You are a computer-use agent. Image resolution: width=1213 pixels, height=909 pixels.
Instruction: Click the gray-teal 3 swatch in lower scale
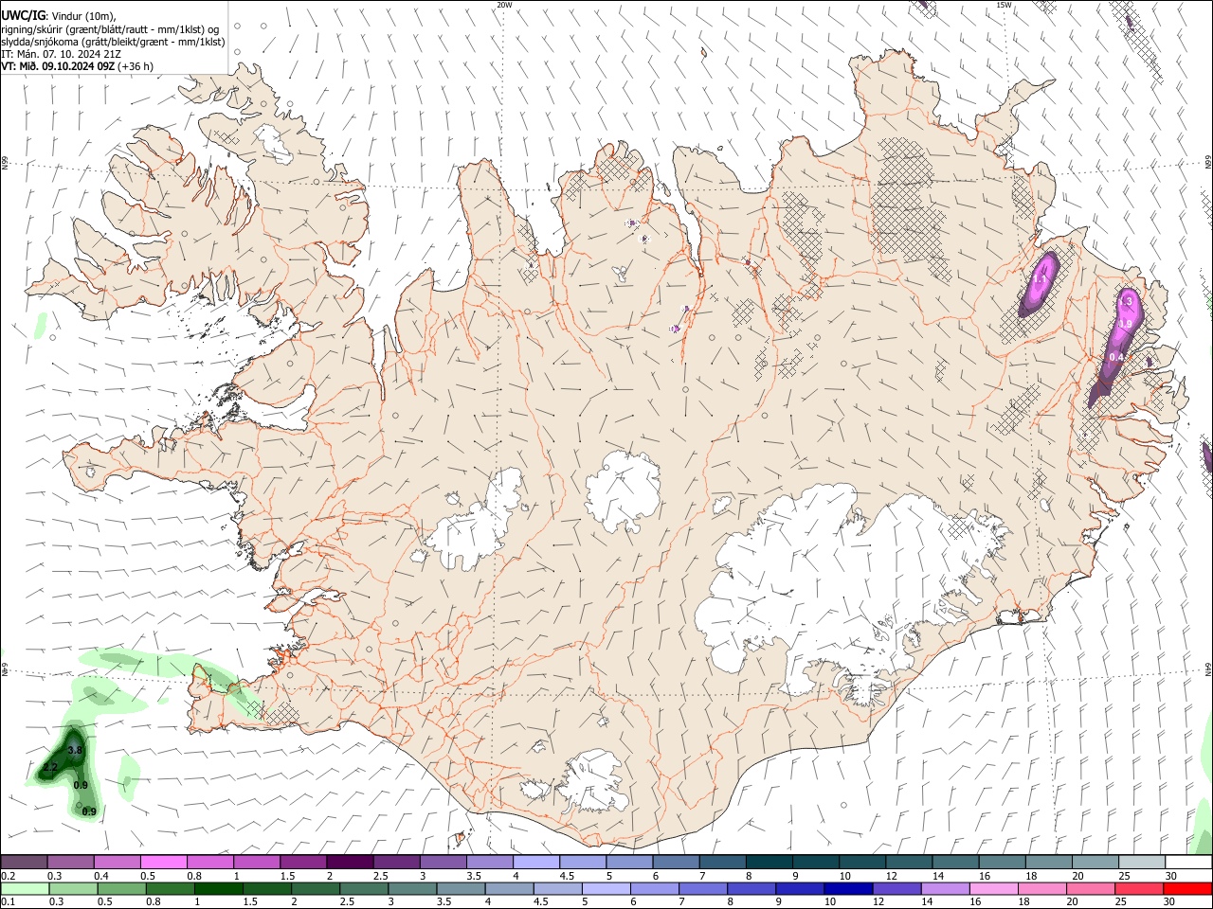(412, 888)
